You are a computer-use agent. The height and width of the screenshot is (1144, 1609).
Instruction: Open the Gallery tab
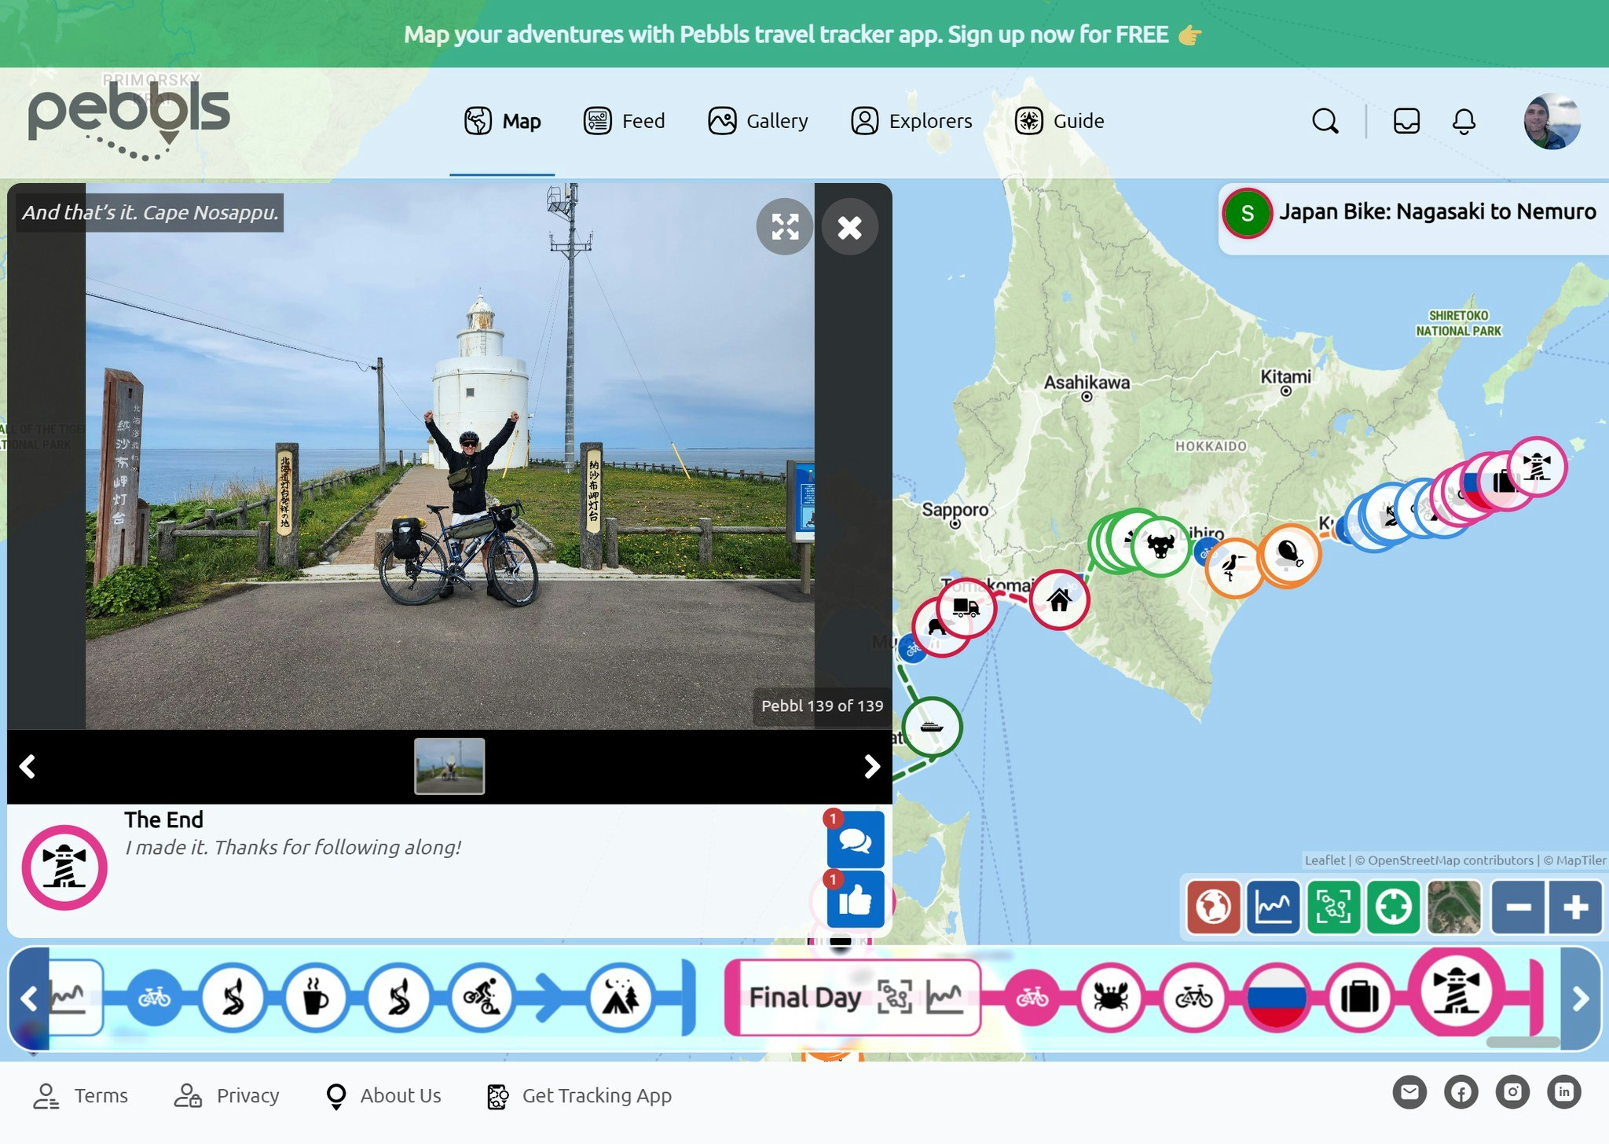758,121
